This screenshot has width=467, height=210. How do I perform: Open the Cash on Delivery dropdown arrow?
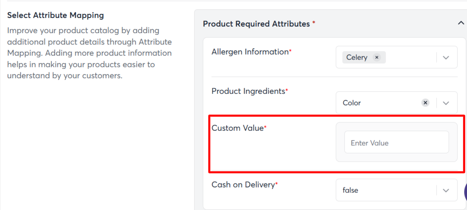[446, 190]
